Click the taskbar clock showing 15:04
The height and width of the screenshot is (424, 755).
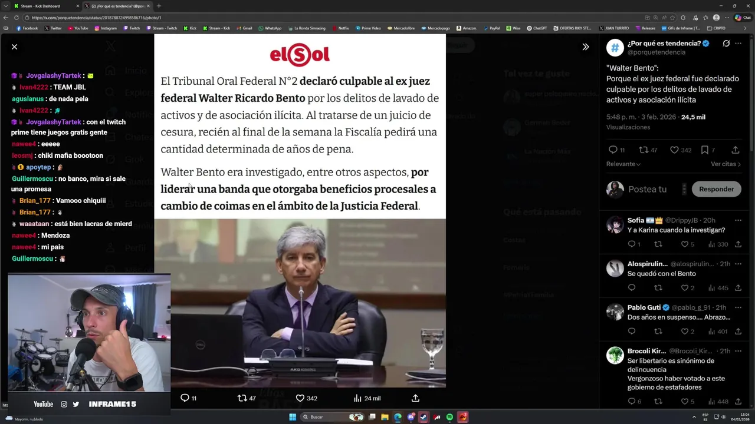point(740,417)
